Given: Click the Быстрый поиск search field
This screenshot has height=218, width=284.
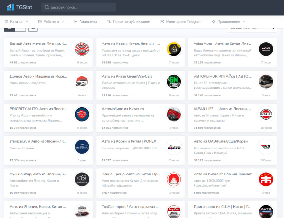Looking at the screenshot, I should [78, 7].
